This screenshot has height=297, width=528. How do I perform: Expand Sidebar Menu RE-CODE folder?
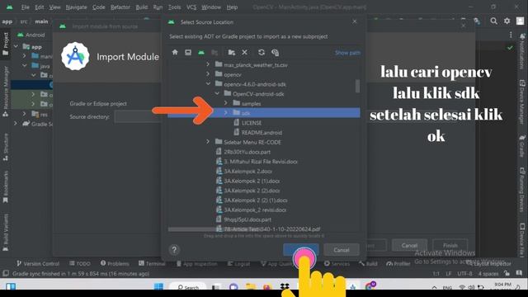tap(208, 142)
